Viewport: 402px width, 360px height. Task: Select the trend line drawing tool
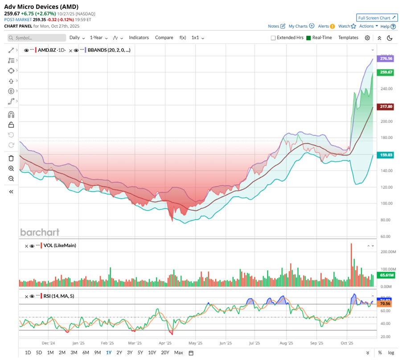coord(11,50)
